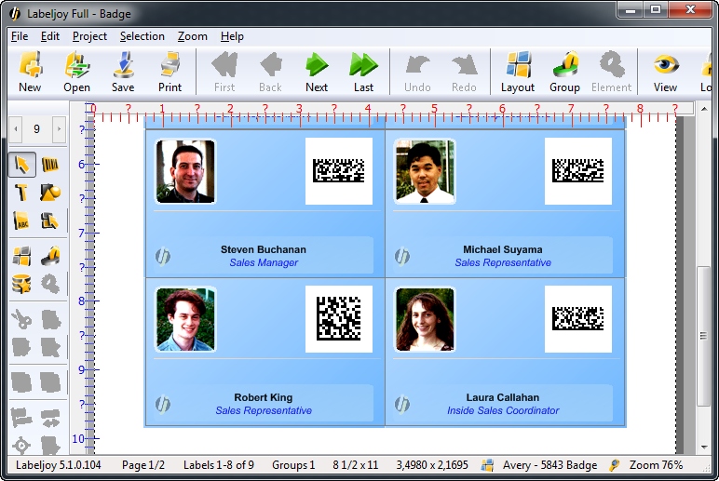Click the vertical scrollbar up arrow
This screenshot has height=481, width=719.
[704, 109]
